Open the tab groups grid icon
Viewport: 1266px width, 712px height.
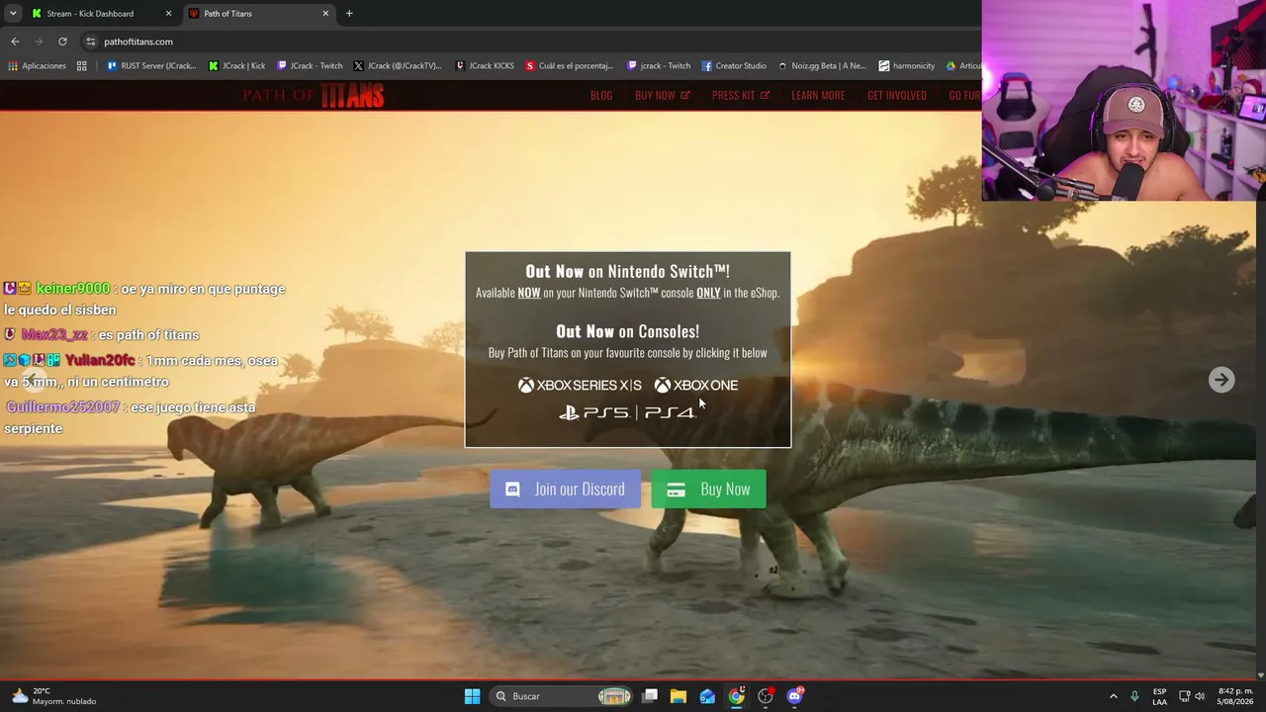(82, 66)
